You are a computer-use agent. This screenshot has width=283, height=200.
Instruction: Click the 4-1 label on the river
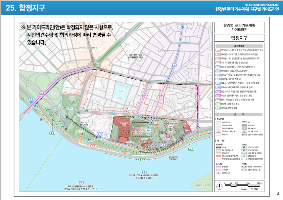(x=143, y=160)
